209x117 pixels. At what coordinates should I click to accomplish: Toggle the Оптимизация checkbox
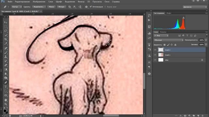click(91, 6)
